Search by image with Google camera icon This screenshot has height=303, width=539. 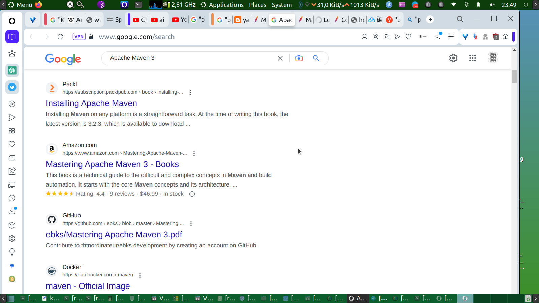(299, 58)
